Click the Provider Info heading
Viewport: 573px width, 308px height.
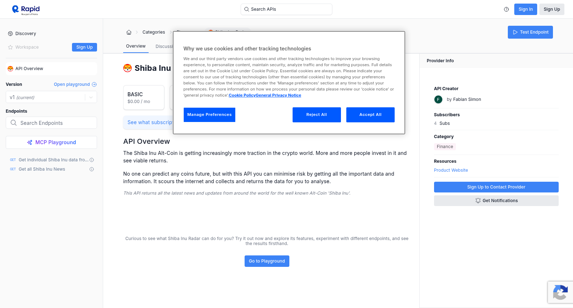pos(440,61)
